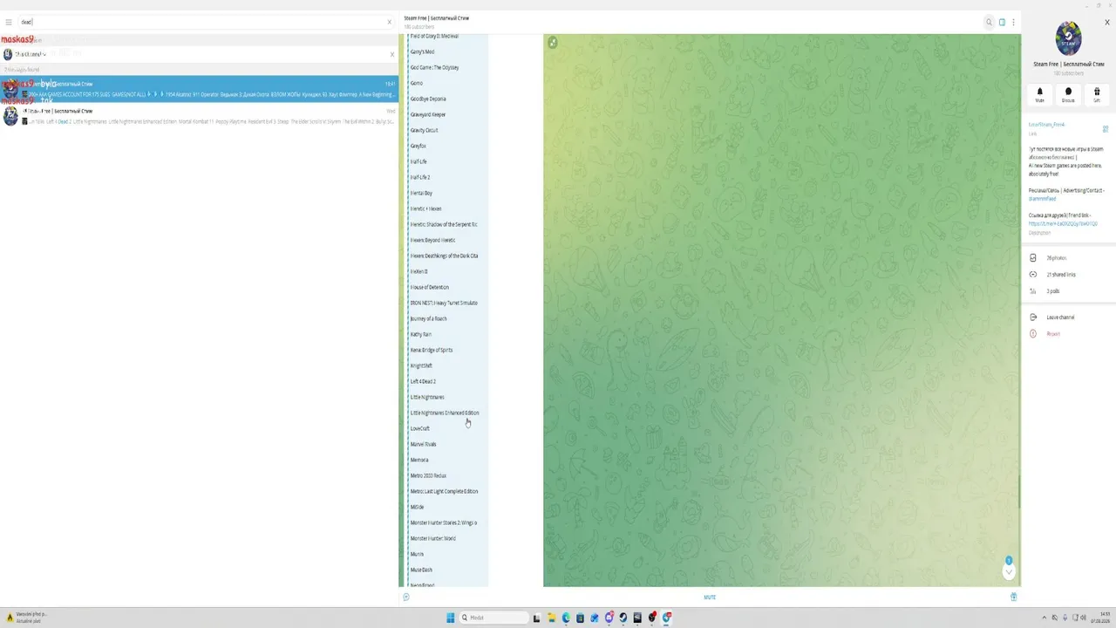Click "Monster Hunter: World" in the list
1116x628 pixels.
tap(433, 538)
